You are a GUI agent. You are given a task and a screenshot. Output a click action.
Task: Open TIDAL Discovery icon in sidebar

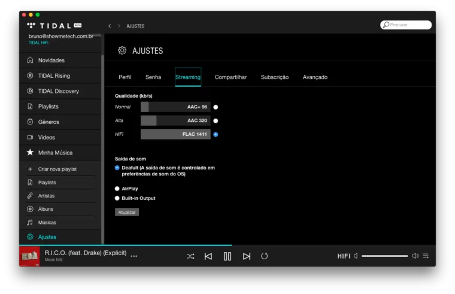click(30, 91)
